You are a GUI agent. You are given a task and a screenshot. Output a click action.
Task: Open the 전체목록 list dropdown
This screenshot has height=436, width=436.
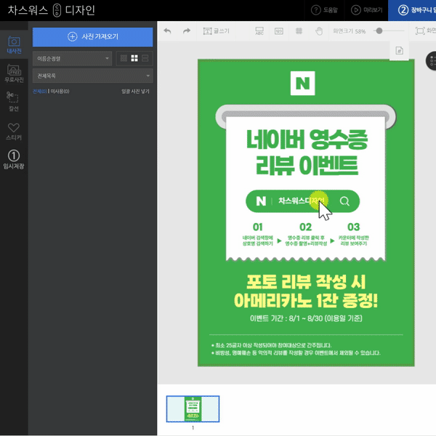pyautogui.click(x=92, y=76)
